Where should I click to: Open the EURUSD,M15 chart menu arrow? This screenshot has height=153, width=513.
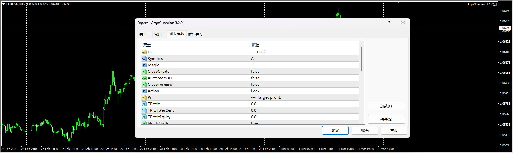pos(4,4)
